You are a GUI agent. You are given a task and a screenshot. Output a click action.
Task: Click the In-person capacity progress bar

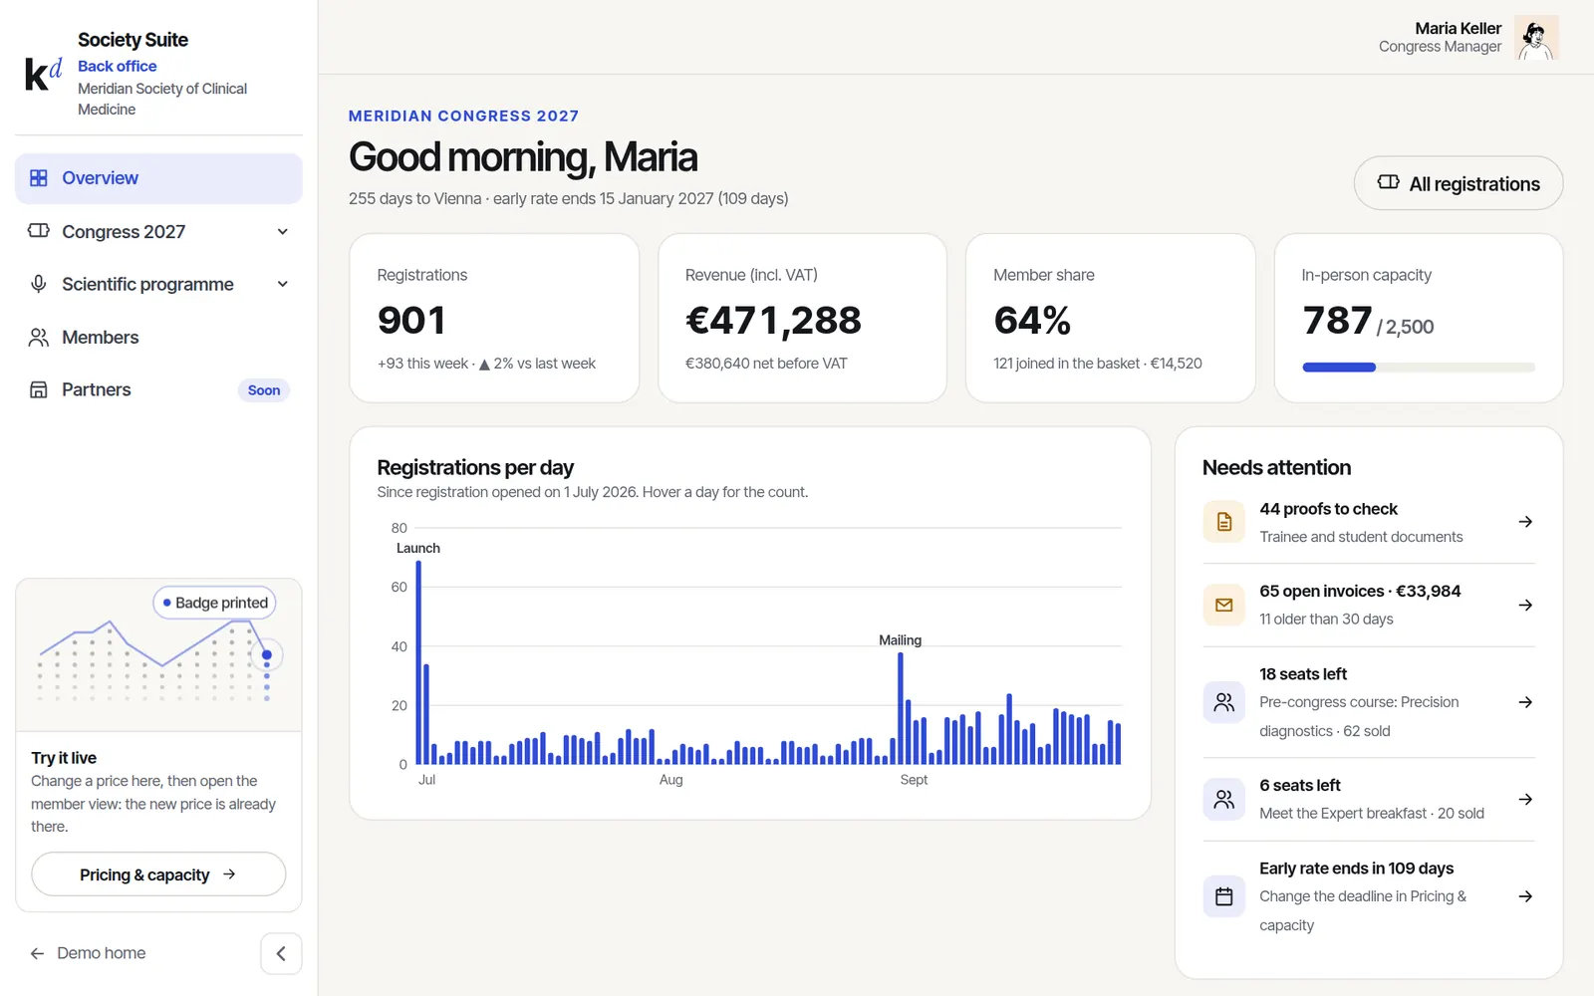coord(1419,368)
